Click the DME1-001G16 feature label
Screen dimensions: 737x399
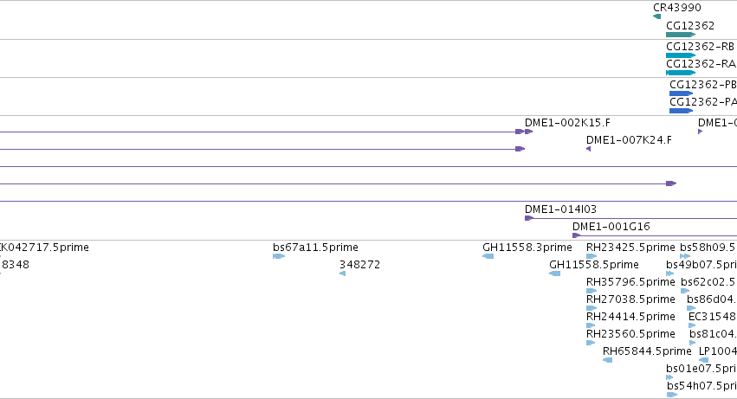(x=611, y=227)
